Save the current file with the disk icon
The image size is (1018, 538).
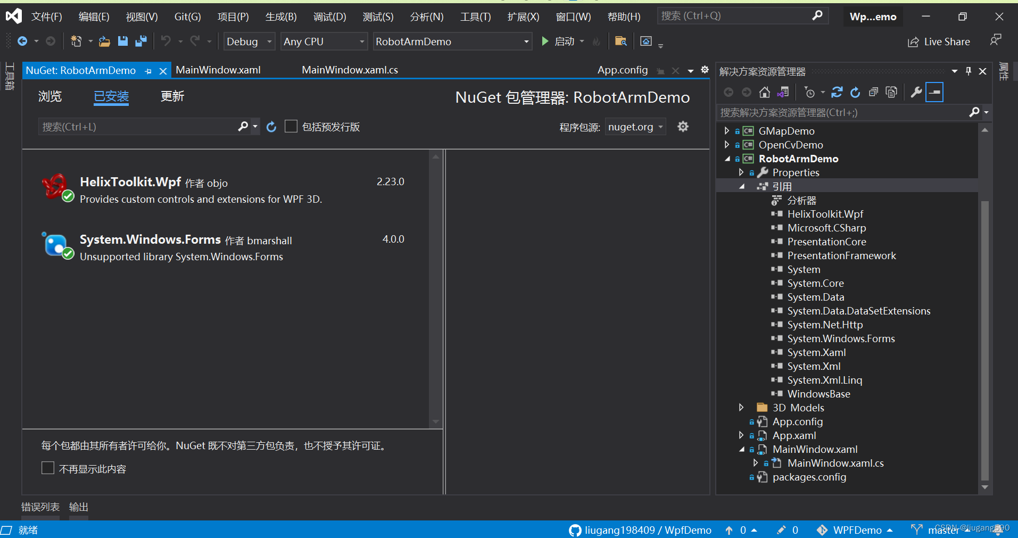pyautogui.click(x=123, y=41)
